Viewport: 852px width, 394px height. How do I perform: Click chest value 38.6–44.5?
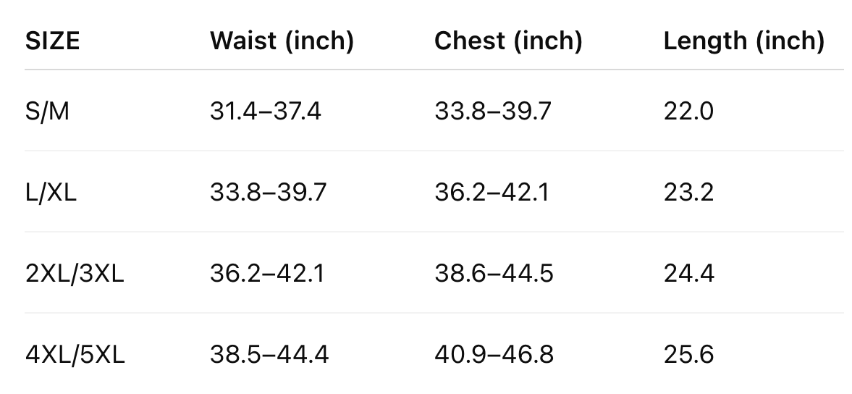(494, 274)
